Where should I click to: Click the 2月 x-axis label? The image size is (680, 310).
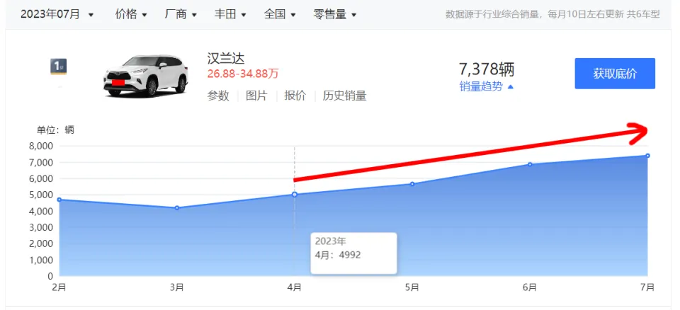point(59,287)
